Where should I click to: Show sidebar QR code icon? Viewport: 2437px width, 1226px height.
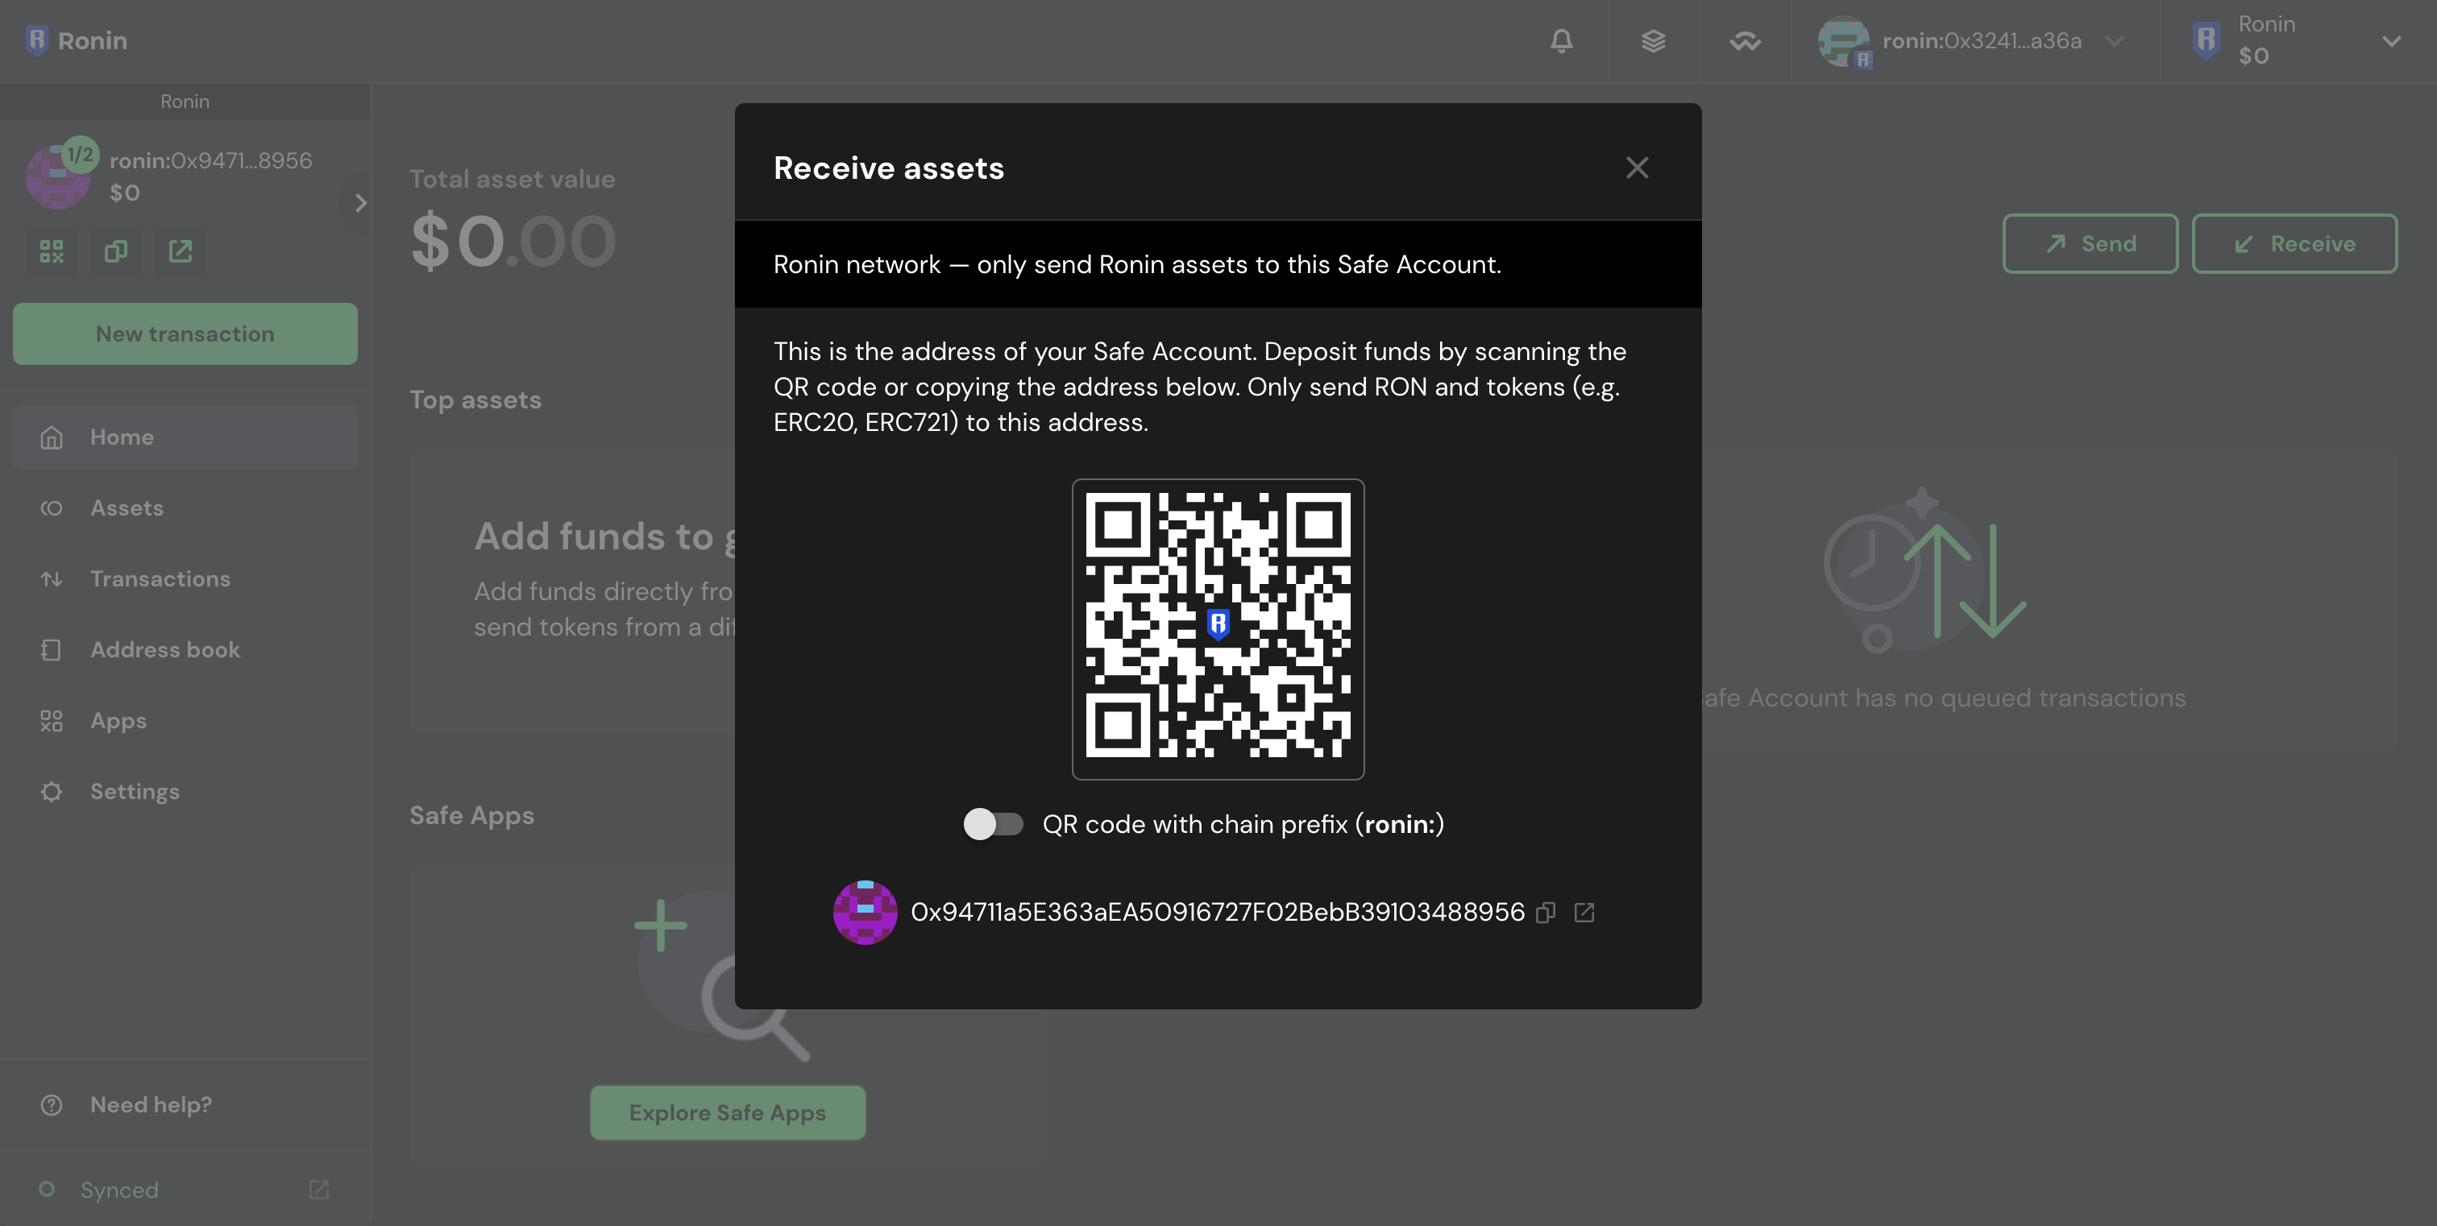click(x=51, y=251)
